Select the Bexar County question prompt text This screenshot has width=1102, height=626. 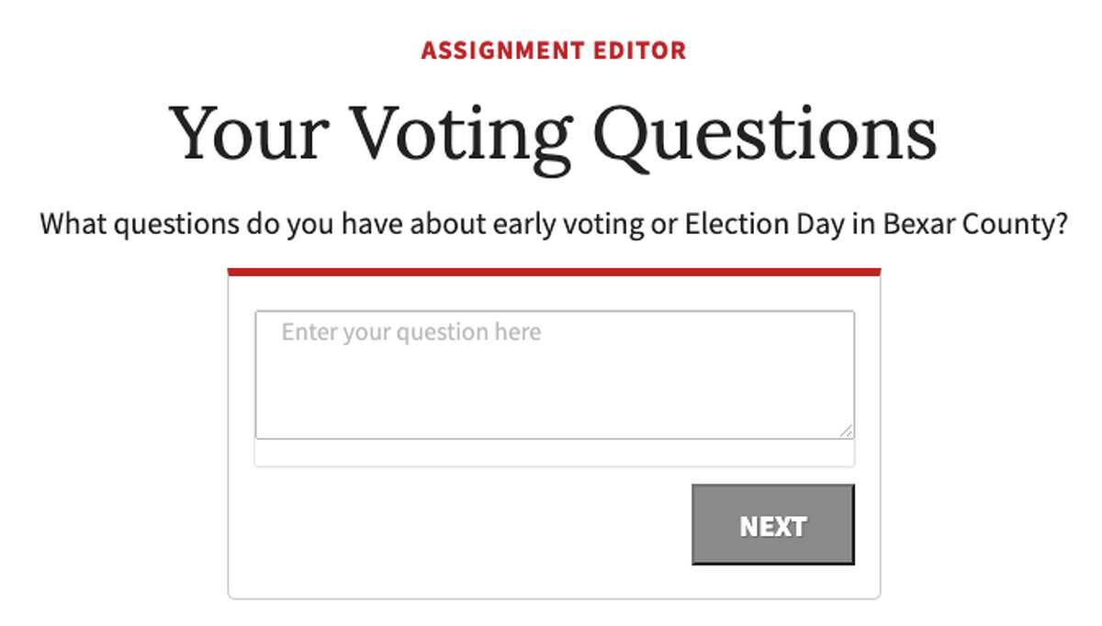(x=551, y=222)
